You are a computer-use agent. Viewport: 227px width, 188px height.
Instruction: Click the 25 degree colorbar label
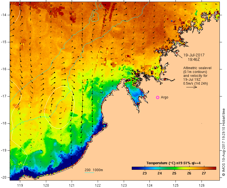tap(174, 173)
